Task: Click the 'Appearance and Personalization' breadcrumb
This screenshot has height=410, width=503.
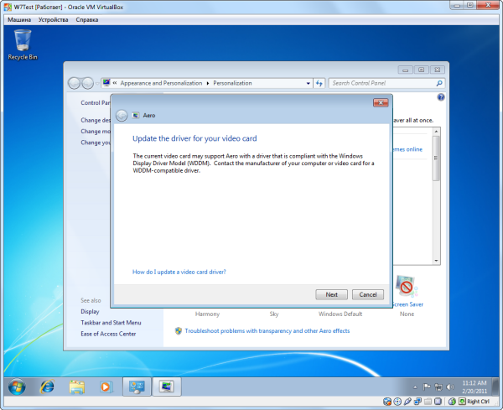Action: [x=161, y=83]
